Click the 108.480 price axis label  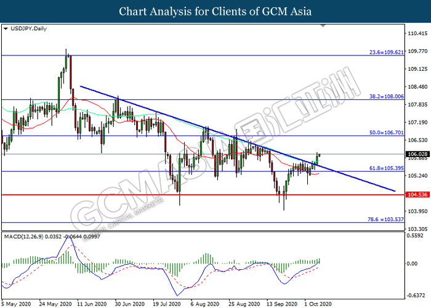pyautogui.click(x=418, y=87)
